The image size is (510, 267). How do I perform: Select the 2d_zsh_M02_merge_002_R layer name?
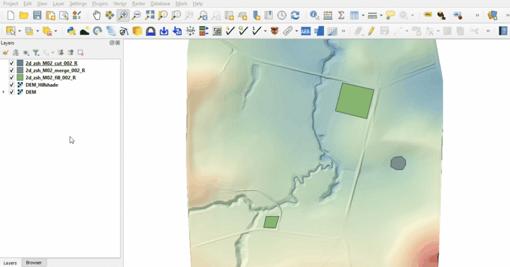(55, 70)
